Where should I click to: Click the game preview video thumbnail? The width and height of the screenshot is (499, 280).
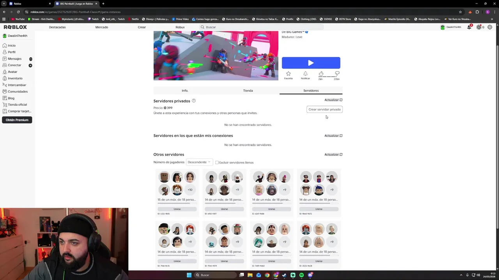pos(216,56)
